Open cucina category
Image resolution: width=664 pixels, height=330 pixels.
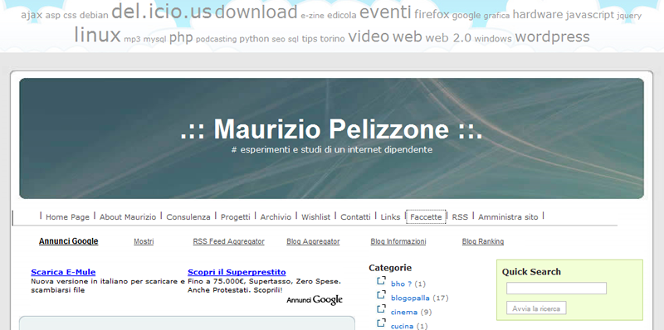tap(402, 326)
